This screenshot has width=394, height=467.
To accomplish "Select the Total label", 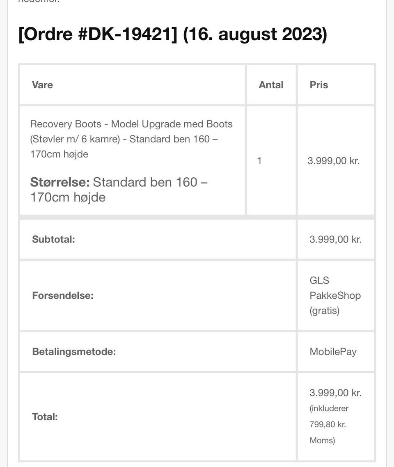I will (x=45, y=417).
